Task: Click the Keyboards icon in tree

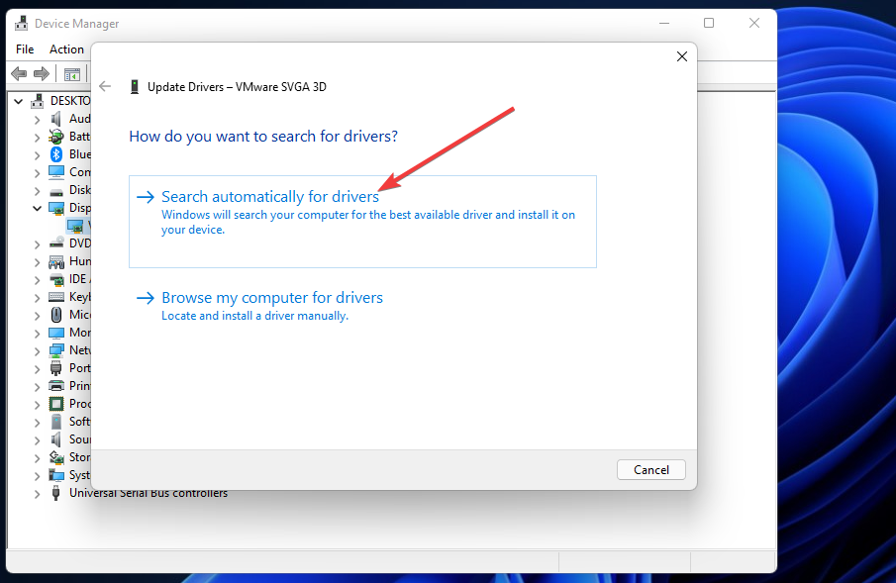Action: pos(56,297)
